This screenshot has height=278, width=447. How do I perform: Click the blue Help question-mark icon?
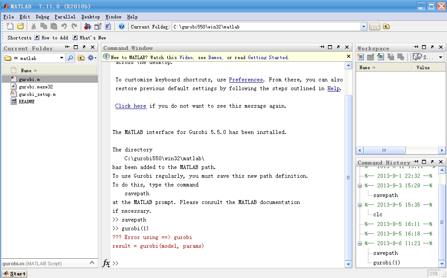(x=122, y=26)
